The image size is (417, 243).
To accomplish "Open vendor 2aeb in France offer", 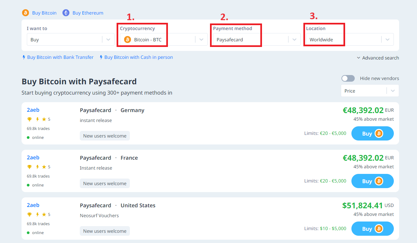I will (x=33, y=158).
